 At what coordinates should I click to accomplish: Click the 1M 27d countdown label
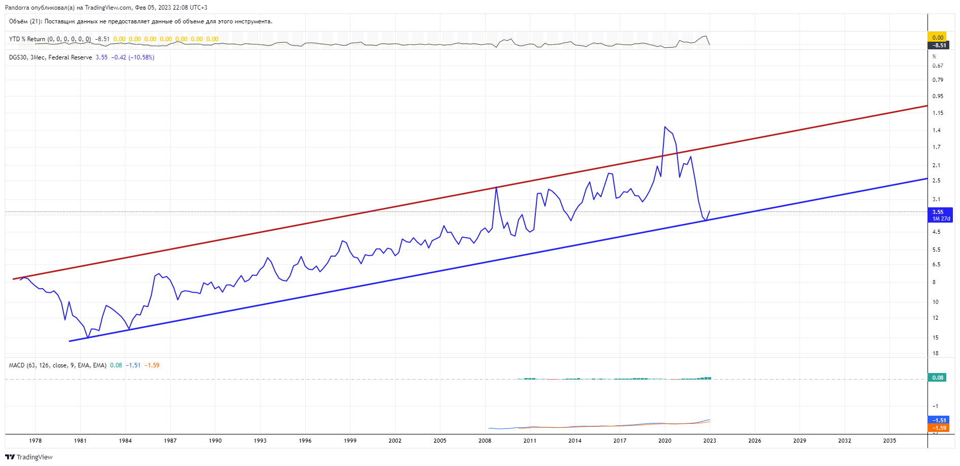click(941, 219)
